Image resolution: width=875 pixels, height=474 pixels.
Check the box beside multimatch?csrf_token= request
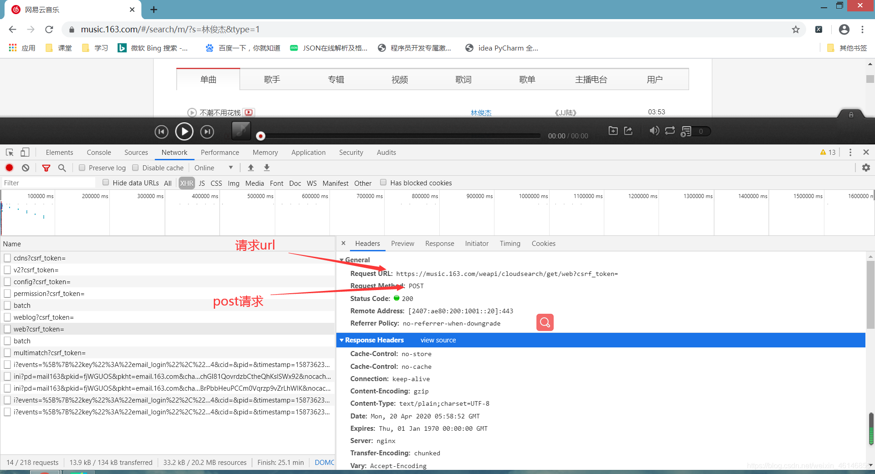(x=7, y=352)
